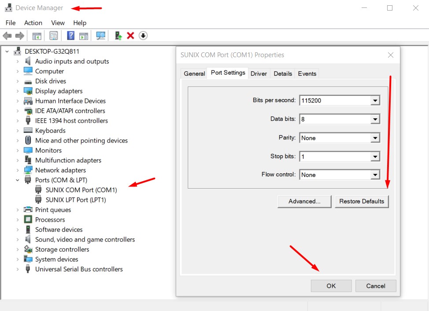
Task: Expand the Monitors node
Action: coord(18,150)
